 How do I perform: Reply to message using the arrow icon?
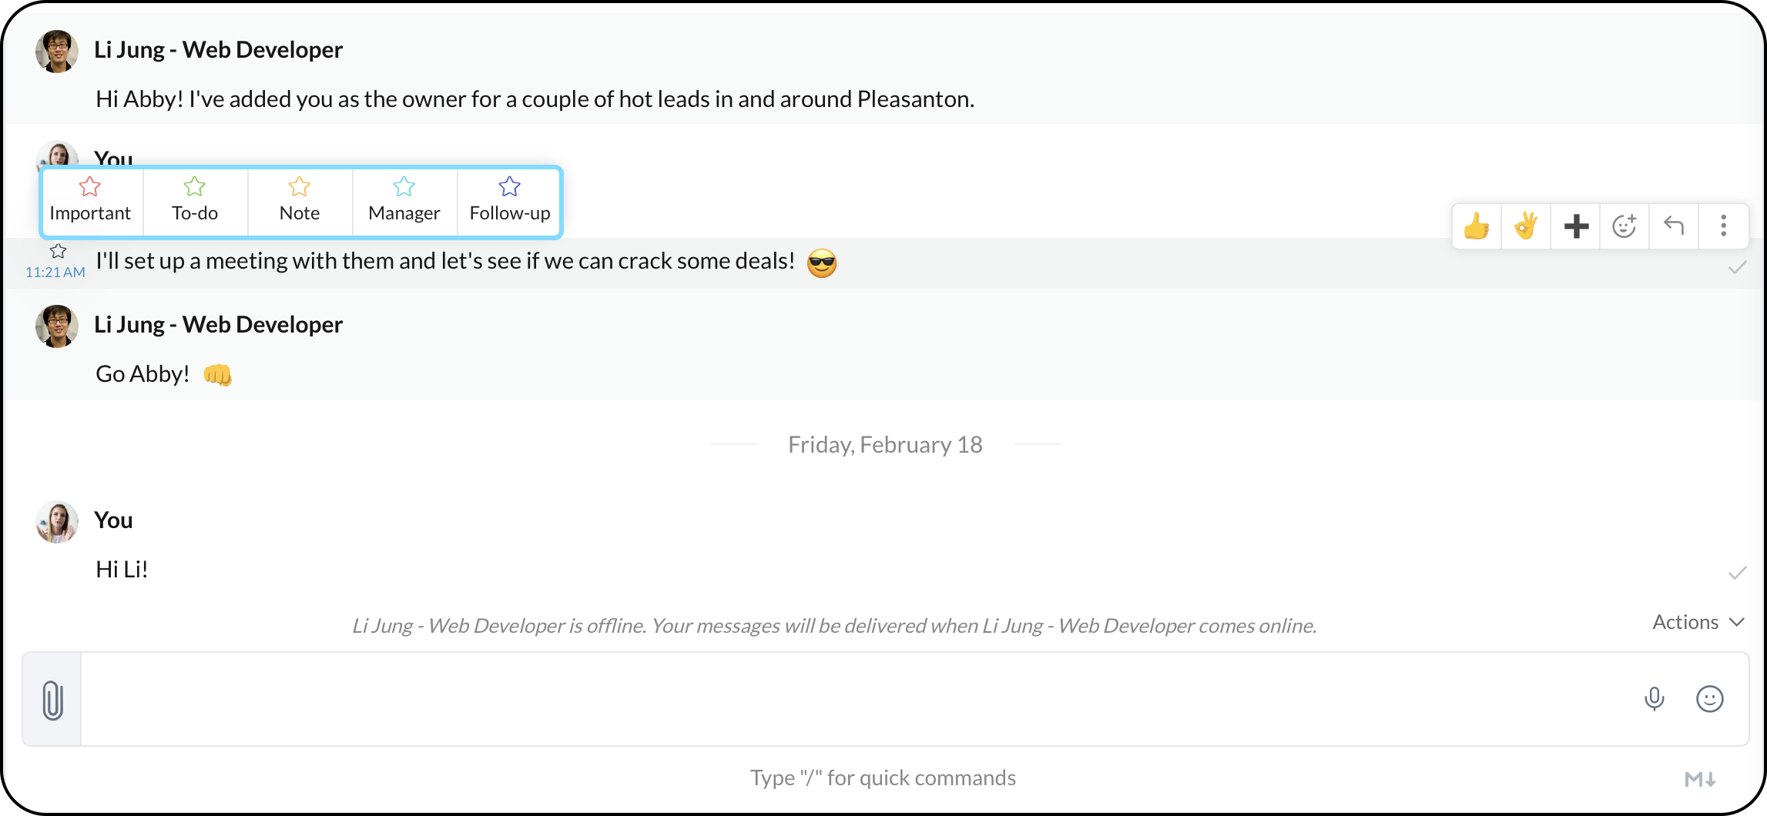(x=1674, y=226)
